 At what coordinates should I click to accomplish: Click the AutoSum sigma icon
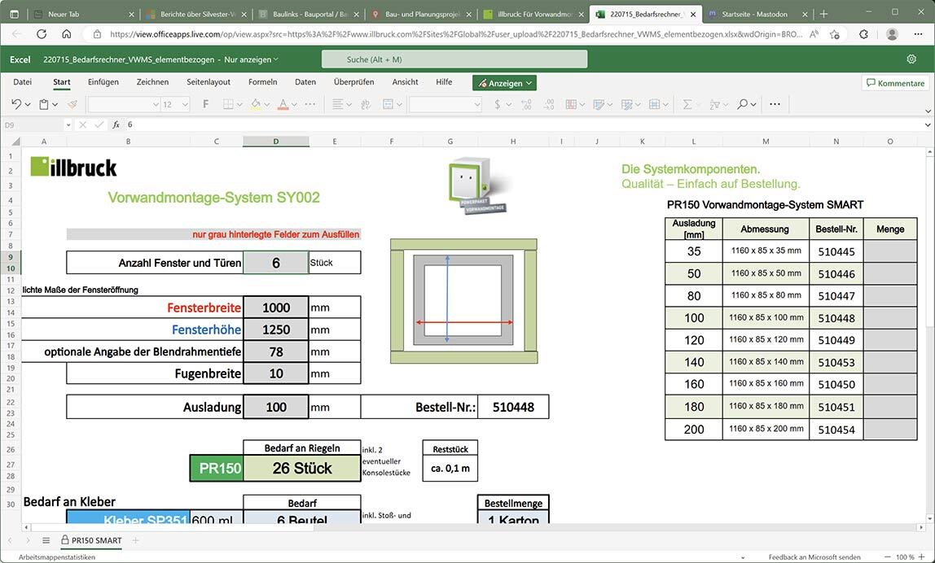(687, 104)
